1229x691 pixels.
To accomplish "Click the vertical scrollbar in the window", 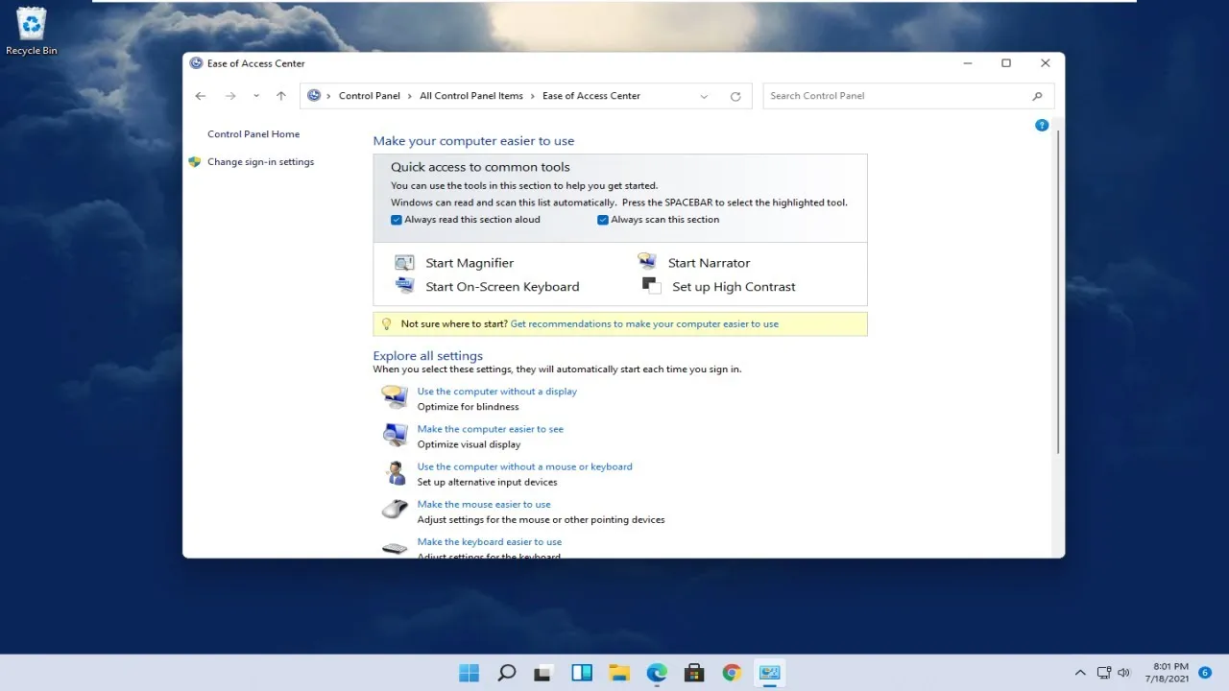I will click(x=1058, y=288).
